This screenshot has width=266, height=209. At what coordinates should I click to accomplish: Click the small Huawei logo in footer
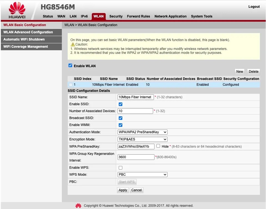tap(78, 206)
